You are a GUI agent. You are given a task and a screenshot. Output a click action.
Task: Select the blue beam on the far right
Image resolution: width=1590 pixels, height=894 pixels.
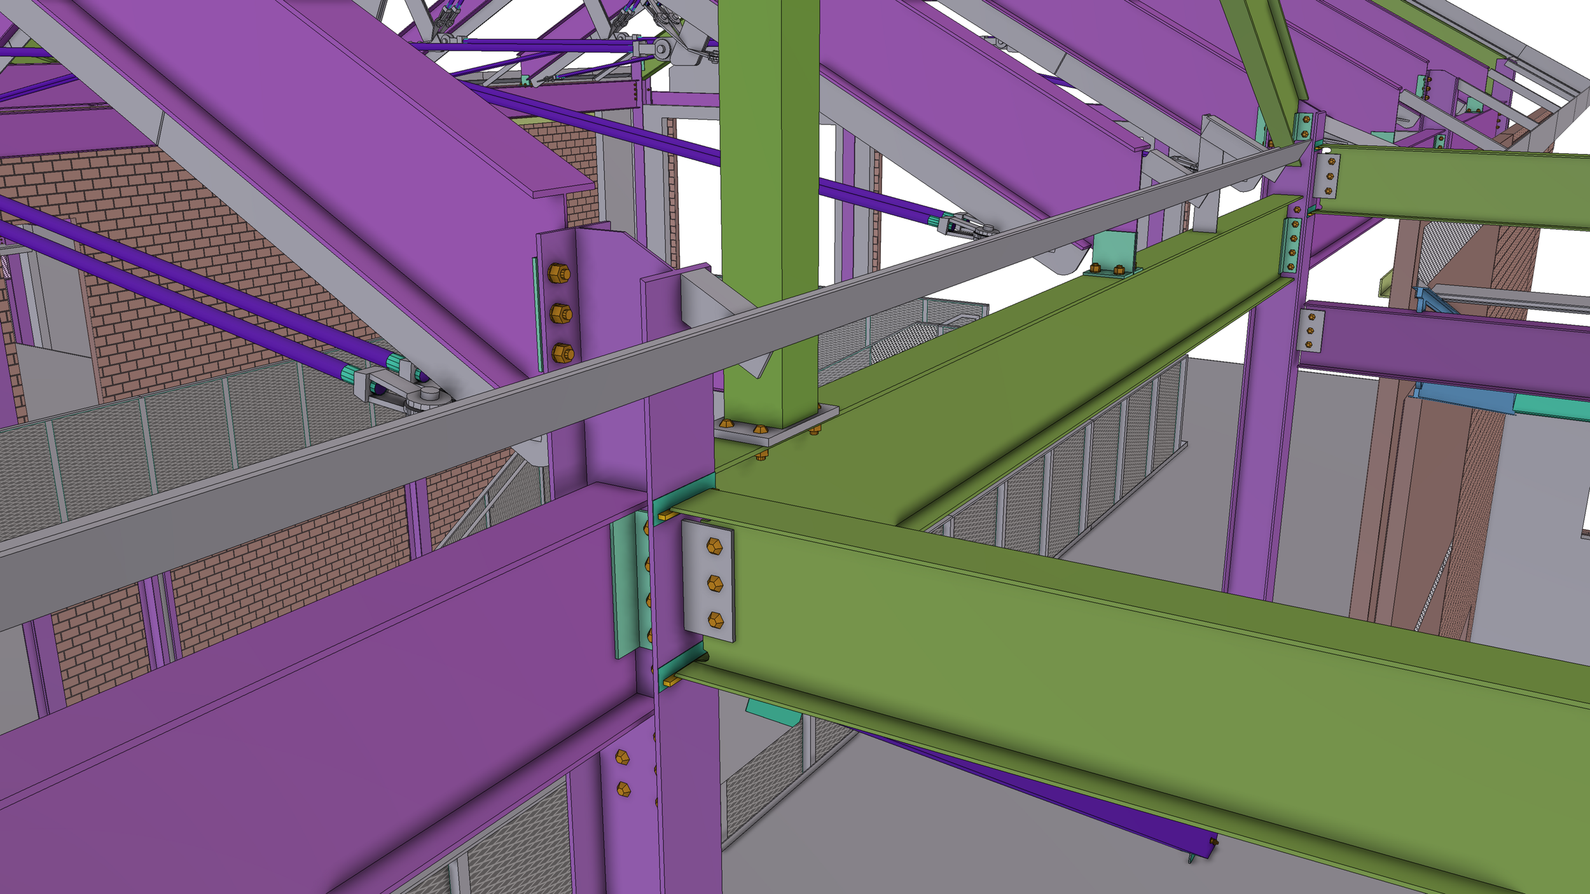1463,397
